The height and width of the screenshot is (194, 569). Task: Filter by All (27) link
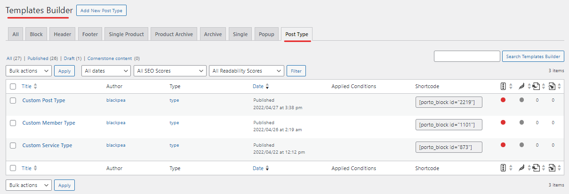[14, 59]
